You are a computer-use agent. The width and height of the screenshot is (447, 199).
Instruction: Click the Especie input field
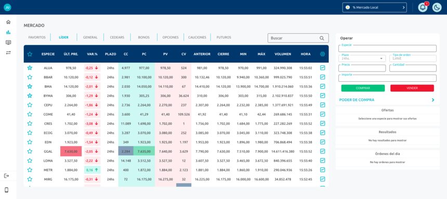[x=387, y=48]
